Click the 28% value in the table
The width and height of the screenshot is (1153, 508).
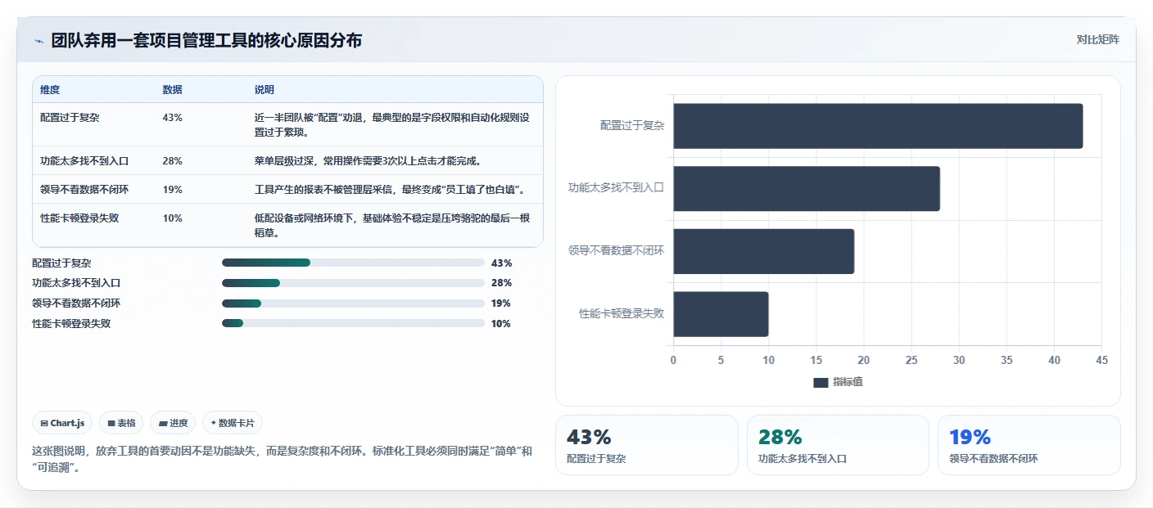coord(172,160)
